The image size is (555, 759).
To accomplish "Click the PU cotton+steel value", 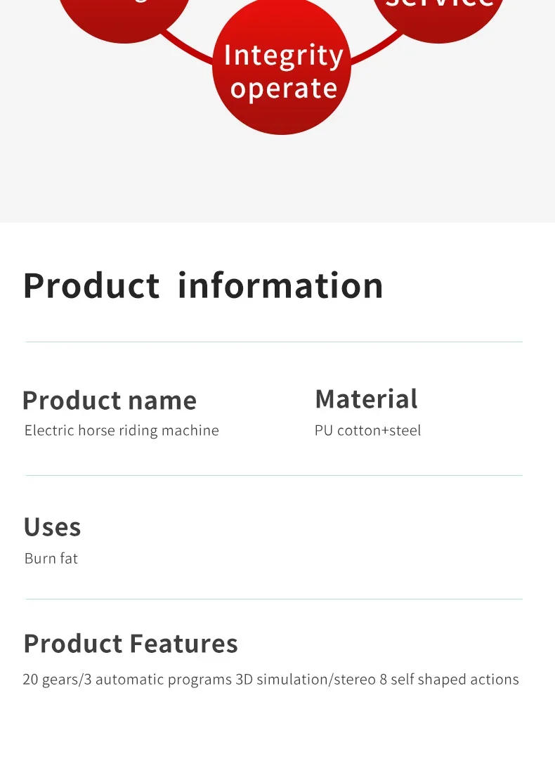I will pos(367,430).
